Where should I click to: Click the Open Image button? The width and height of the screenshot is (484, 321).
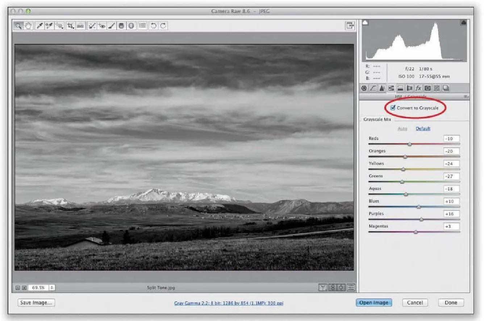tap(374, 303)
